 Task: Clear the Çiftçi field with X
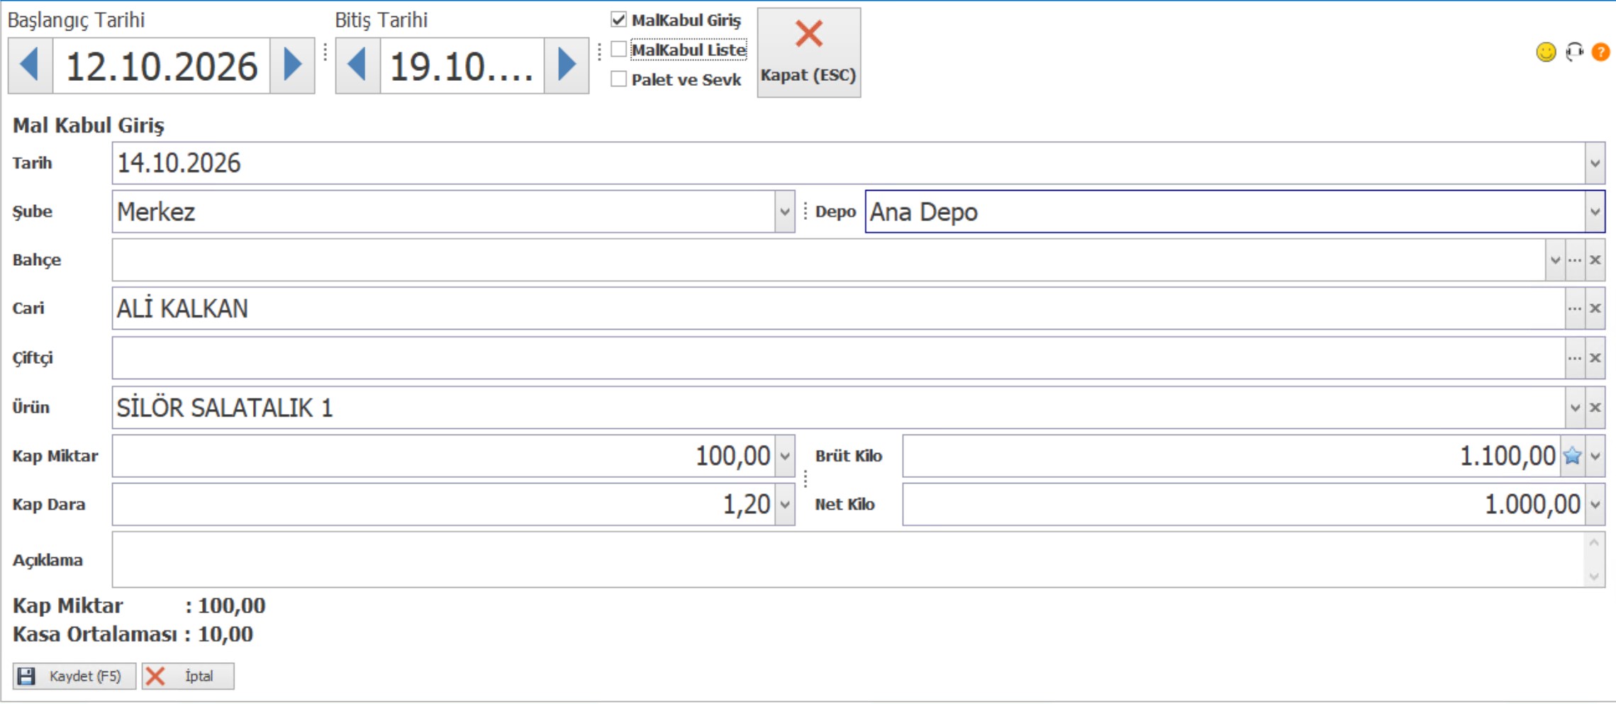click(x=1595, y=358)
